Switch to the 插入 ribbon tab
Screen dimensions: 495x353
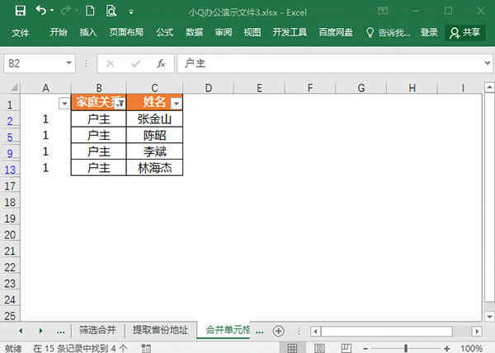87,32
